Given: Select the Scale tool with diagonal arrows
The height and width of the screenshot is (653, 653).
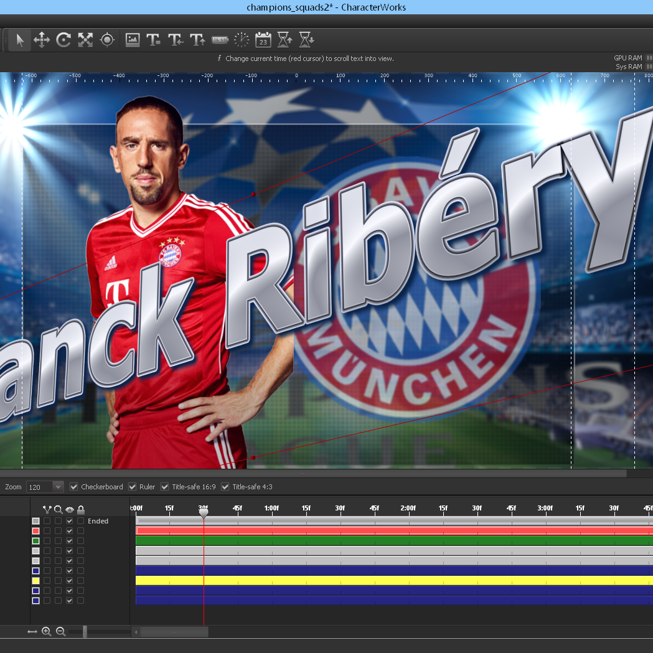Looking at the screenshot, I should (x=85, y=40).
